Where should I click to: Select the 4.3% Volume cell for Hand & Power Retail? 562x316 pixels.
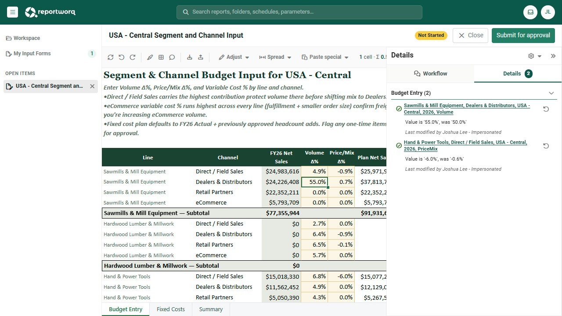pos(314,298)
